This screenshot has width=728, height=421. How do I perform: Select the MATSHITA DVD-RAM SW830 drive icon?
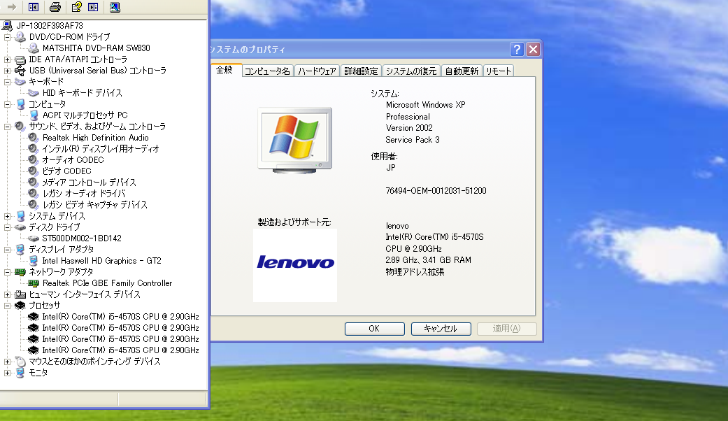click(x=34, y=48)
